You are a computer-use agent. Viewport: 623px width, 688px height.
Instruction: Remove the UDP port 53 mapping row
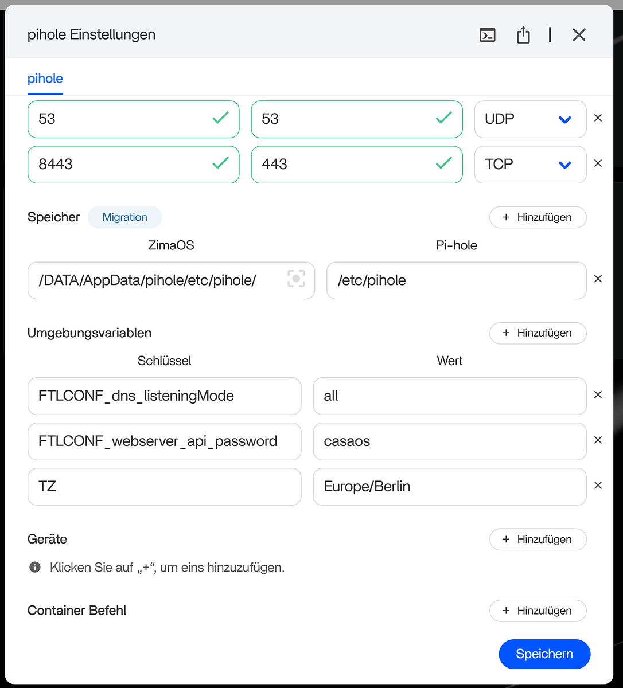coord(598,118)
